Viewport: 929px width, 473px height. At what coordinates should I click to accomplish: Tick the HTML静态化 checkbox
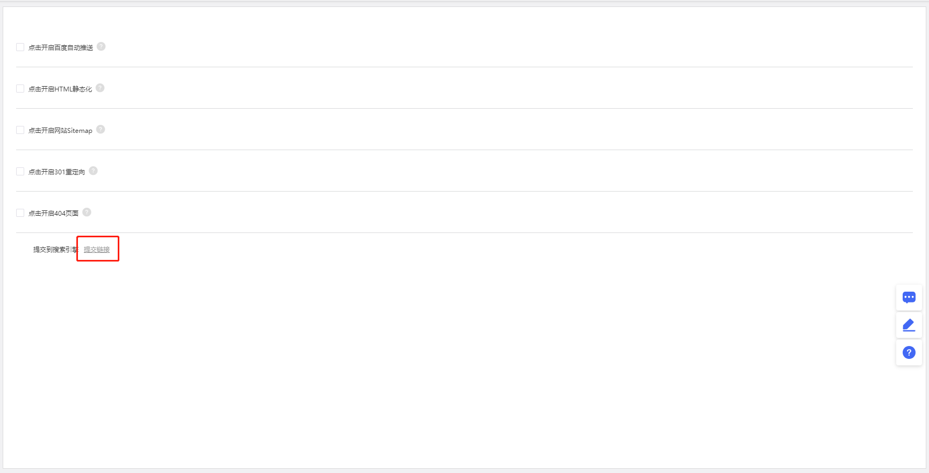(x=20, y=89)
